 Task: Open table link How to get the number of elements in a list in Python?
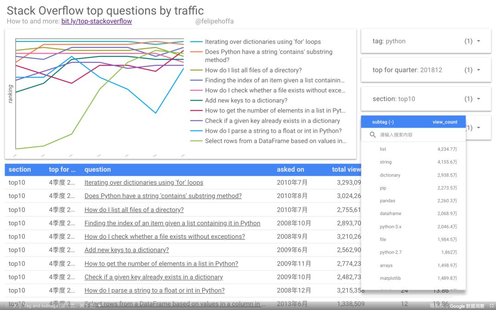click(x=161, y=264)
